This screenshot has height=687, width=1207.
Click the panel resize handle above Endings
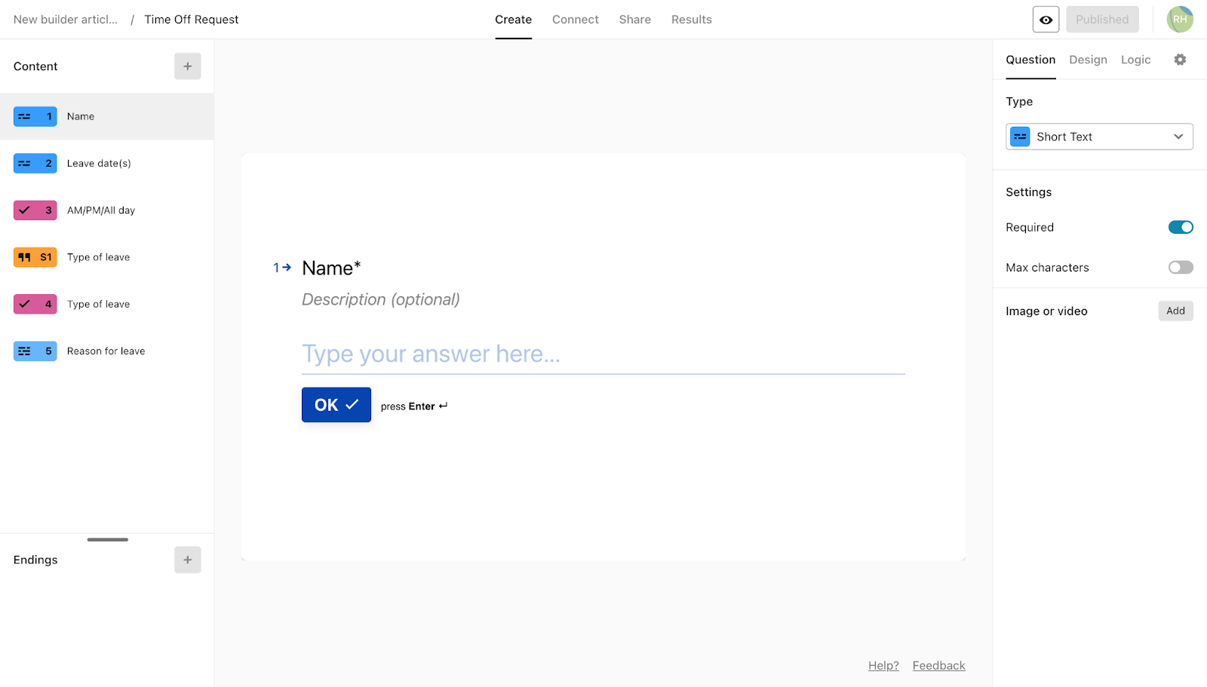pyautogui.click(x=107, y=539)
